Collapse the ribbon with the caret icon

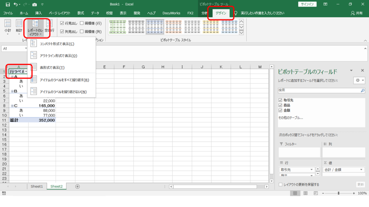click(365, 41)
